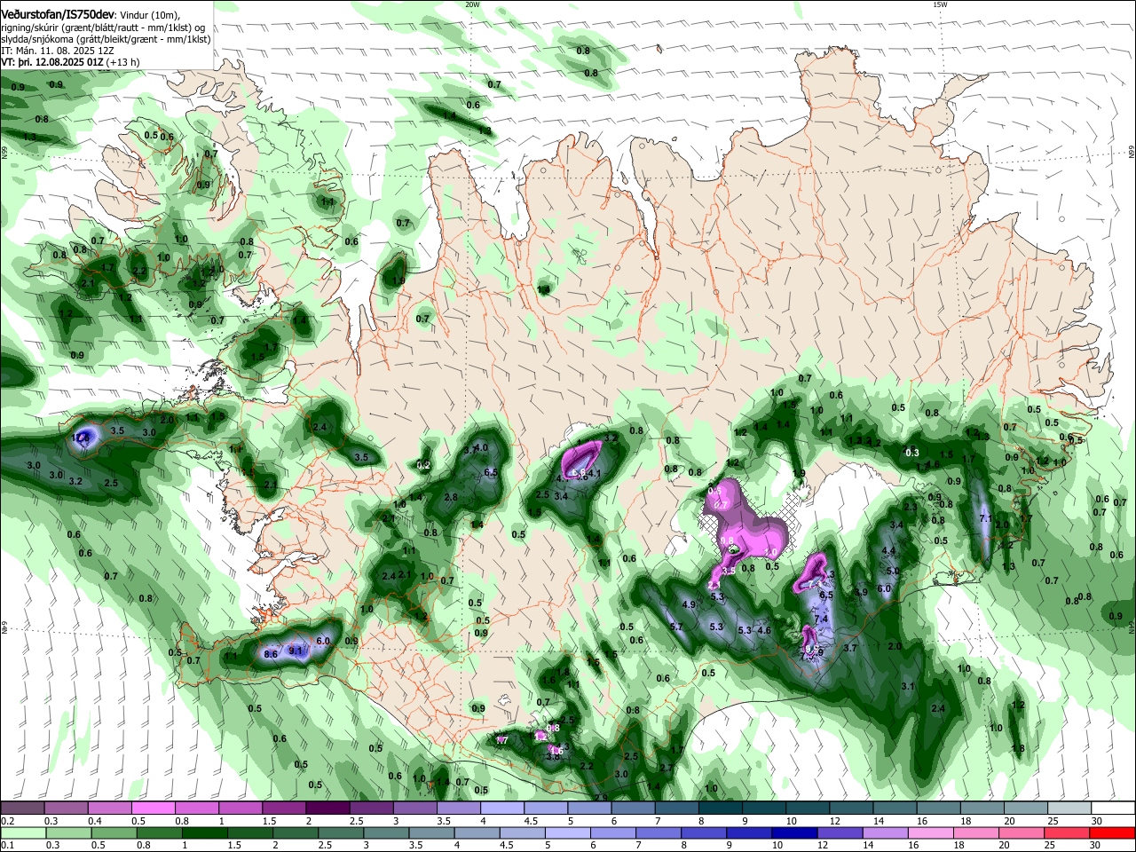Click the darkest purple 2–2.5 swatch in top legend row
Screen dimensions: 1136x852
point(327,809)
